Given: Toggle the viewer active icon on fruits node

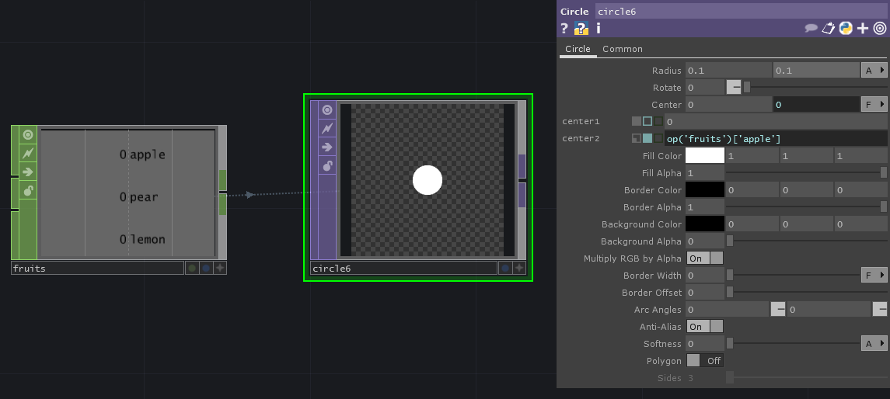Looking at the screenshot, I should point(28,134).
